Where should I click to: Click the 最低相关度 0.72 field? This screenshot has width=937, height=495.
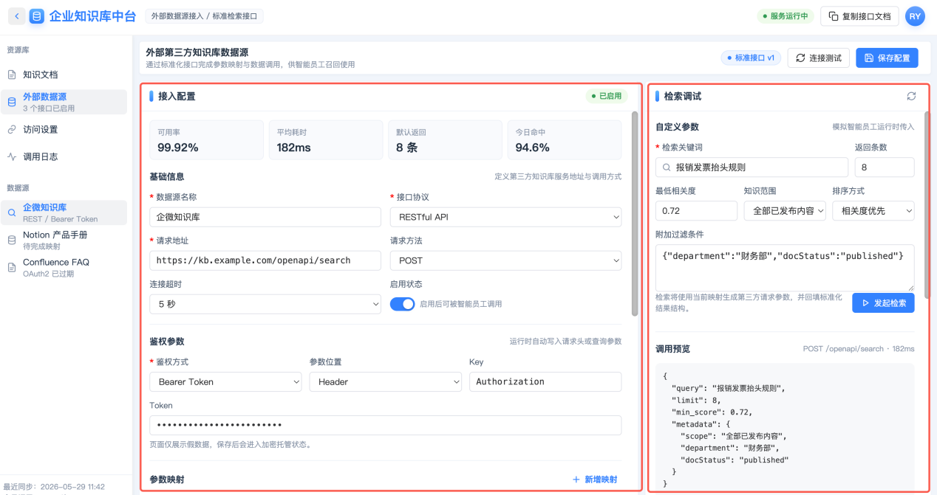point(696,210)
